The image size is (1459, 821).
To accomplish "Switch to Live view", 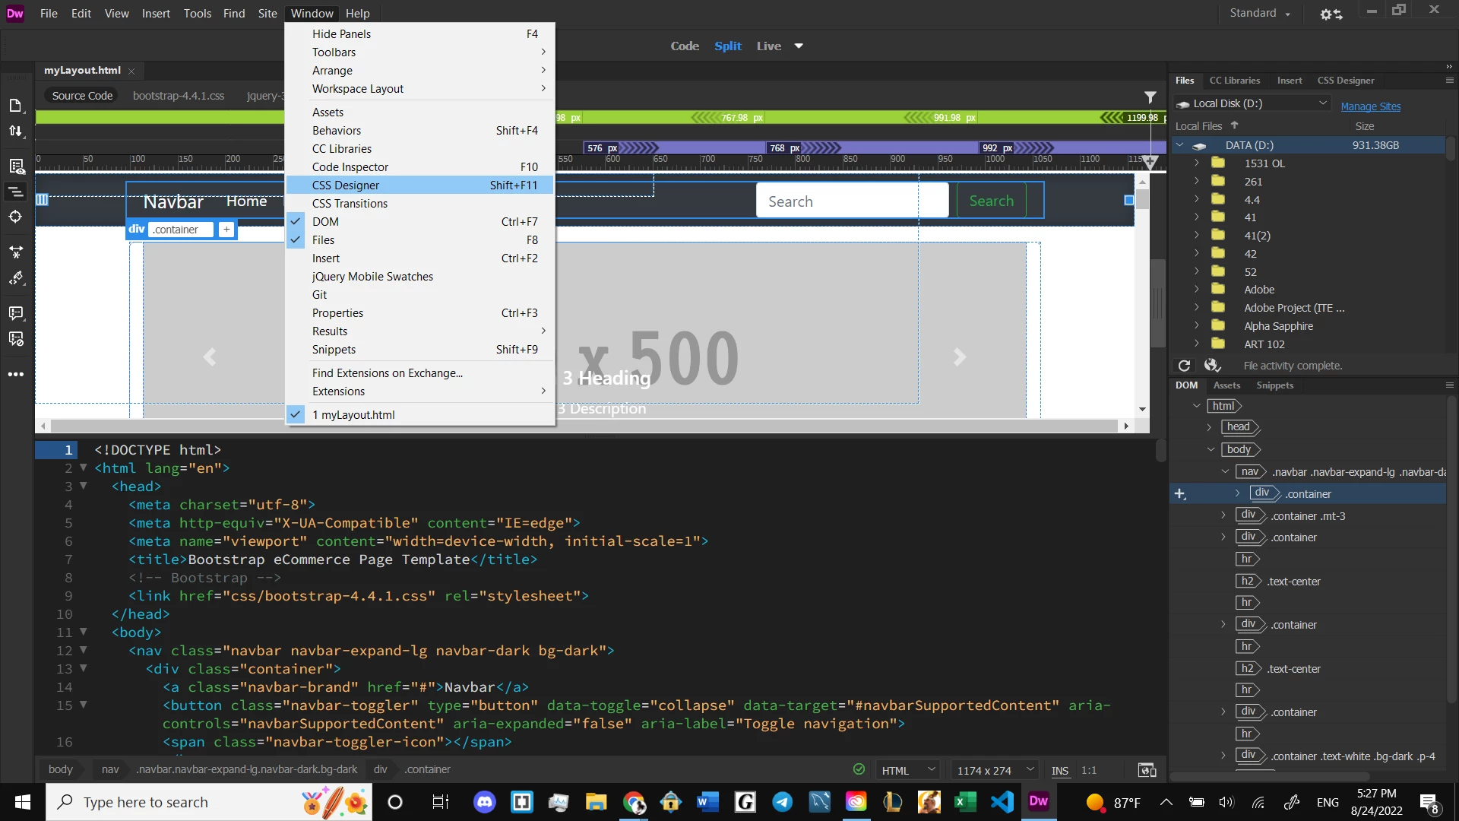I will [768, 46].
